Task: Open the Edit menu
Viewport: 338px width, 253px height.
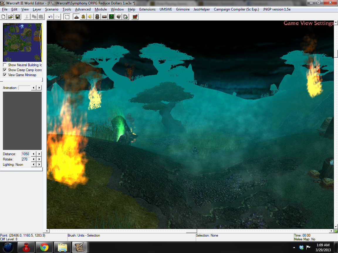Action: (x=14, y=9)
